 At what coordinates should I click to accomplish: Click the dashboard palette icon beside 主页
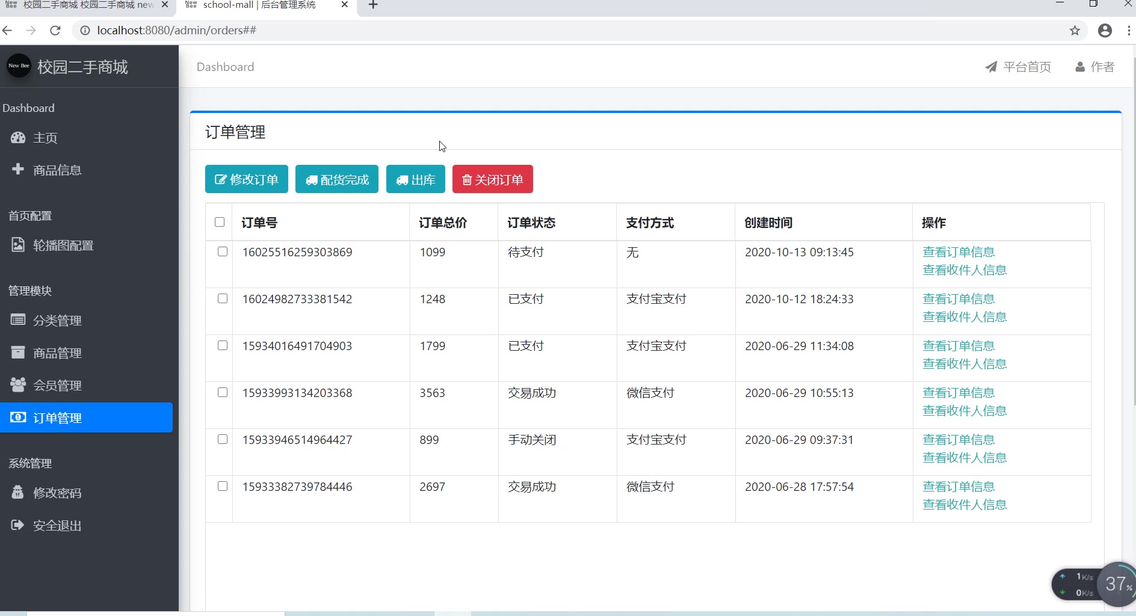pos(18,138)
